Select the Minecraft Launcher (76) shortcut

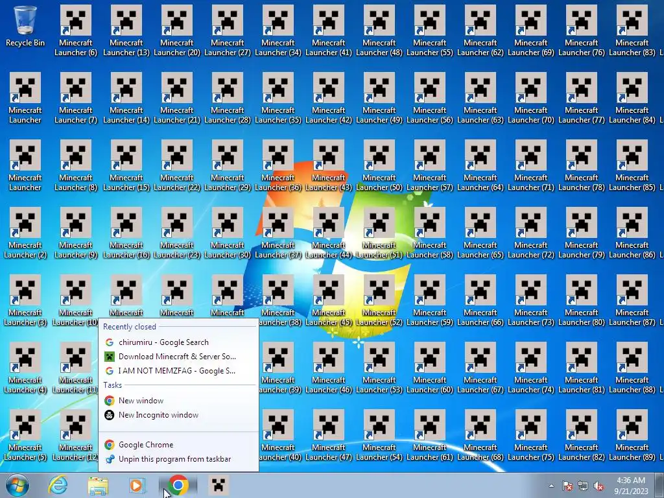[582, 30]
